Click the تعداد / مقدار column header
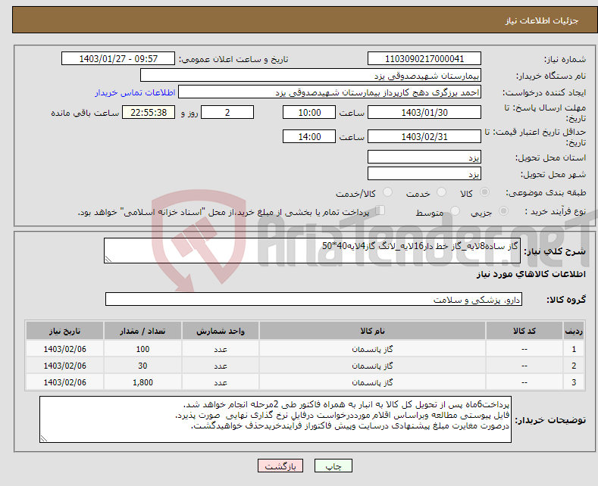This screenshot has height=486, width=598. click(x=142, y=331)
